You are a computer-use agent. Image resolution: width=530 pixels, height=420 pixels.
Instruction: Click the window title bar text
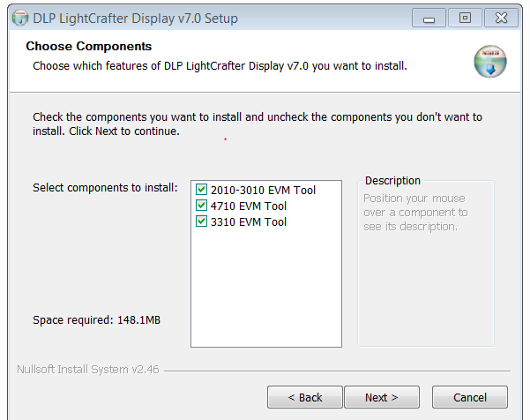(x=135, y=19)
